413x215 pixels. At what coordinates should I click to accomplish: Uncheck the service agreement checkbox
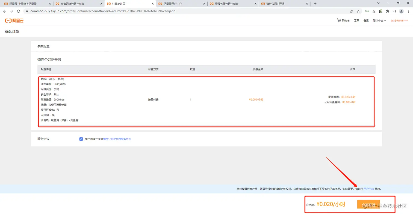(x=81, y=139)
